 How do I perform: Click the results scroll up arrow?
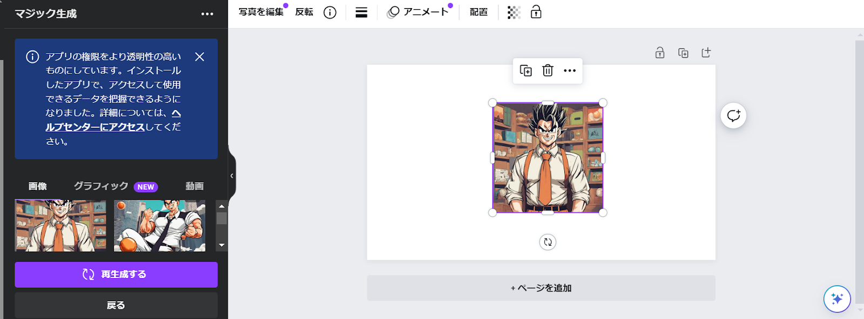pyautogui.click(x=221, y=206)
